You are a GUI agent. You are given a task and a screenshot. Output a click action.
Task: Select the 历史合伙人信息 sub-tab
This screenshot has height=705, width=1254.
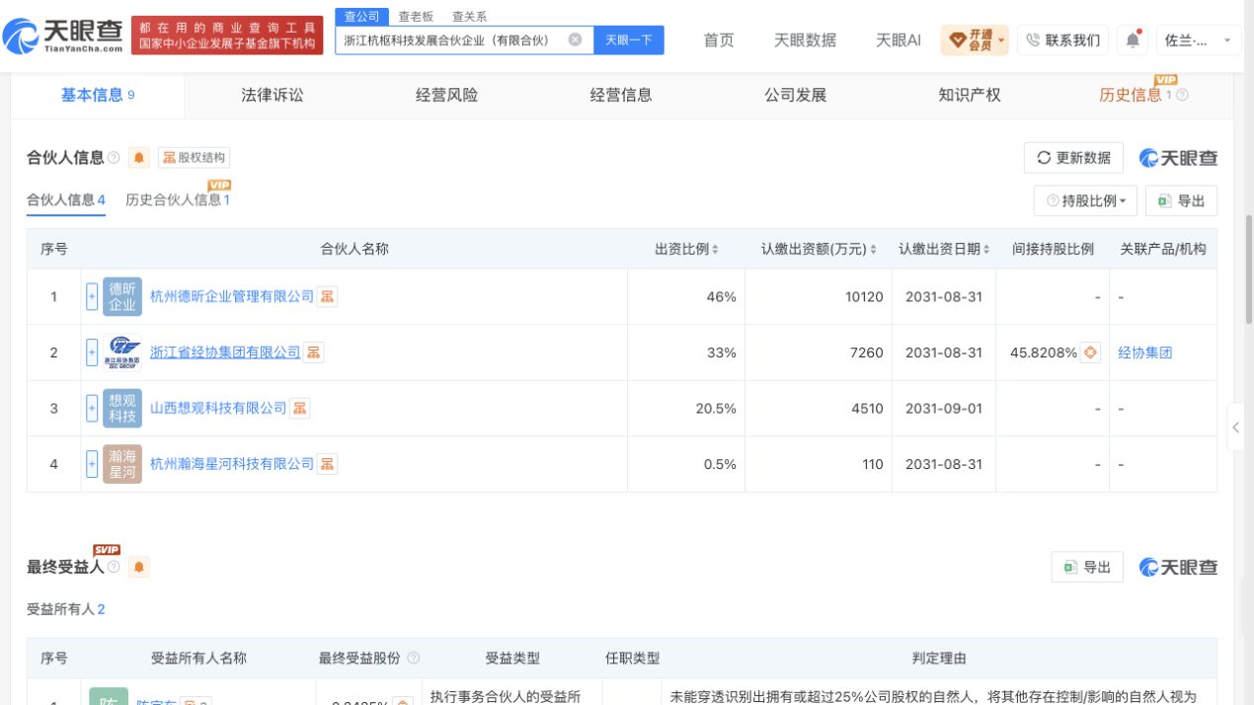tap(178, 200)
